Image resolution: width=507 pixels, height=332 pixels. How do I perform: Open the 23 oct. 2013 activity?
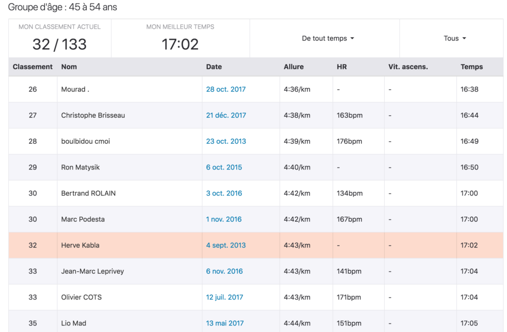point(226,141)
